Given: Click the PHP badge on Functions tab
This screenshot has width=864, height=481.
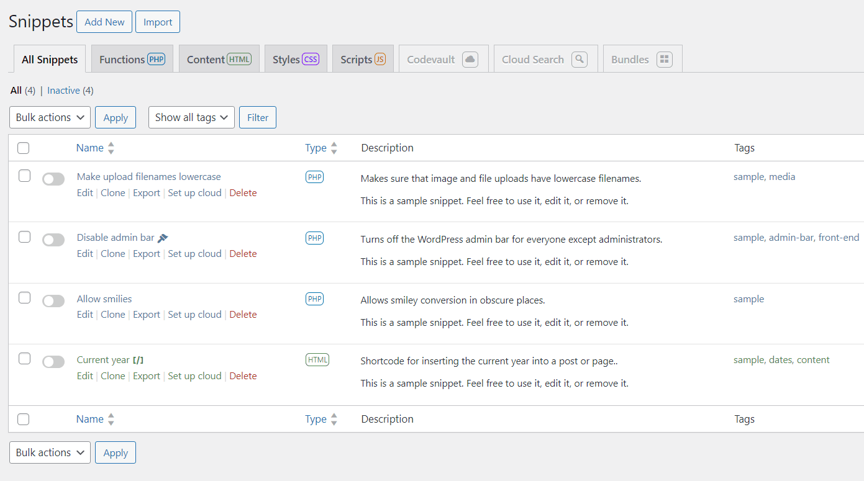Looking at the screenshot, I should [156, 60].
